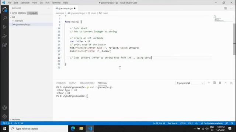
Task: Switch to the Debug Console tab
Action: point(87,83)
